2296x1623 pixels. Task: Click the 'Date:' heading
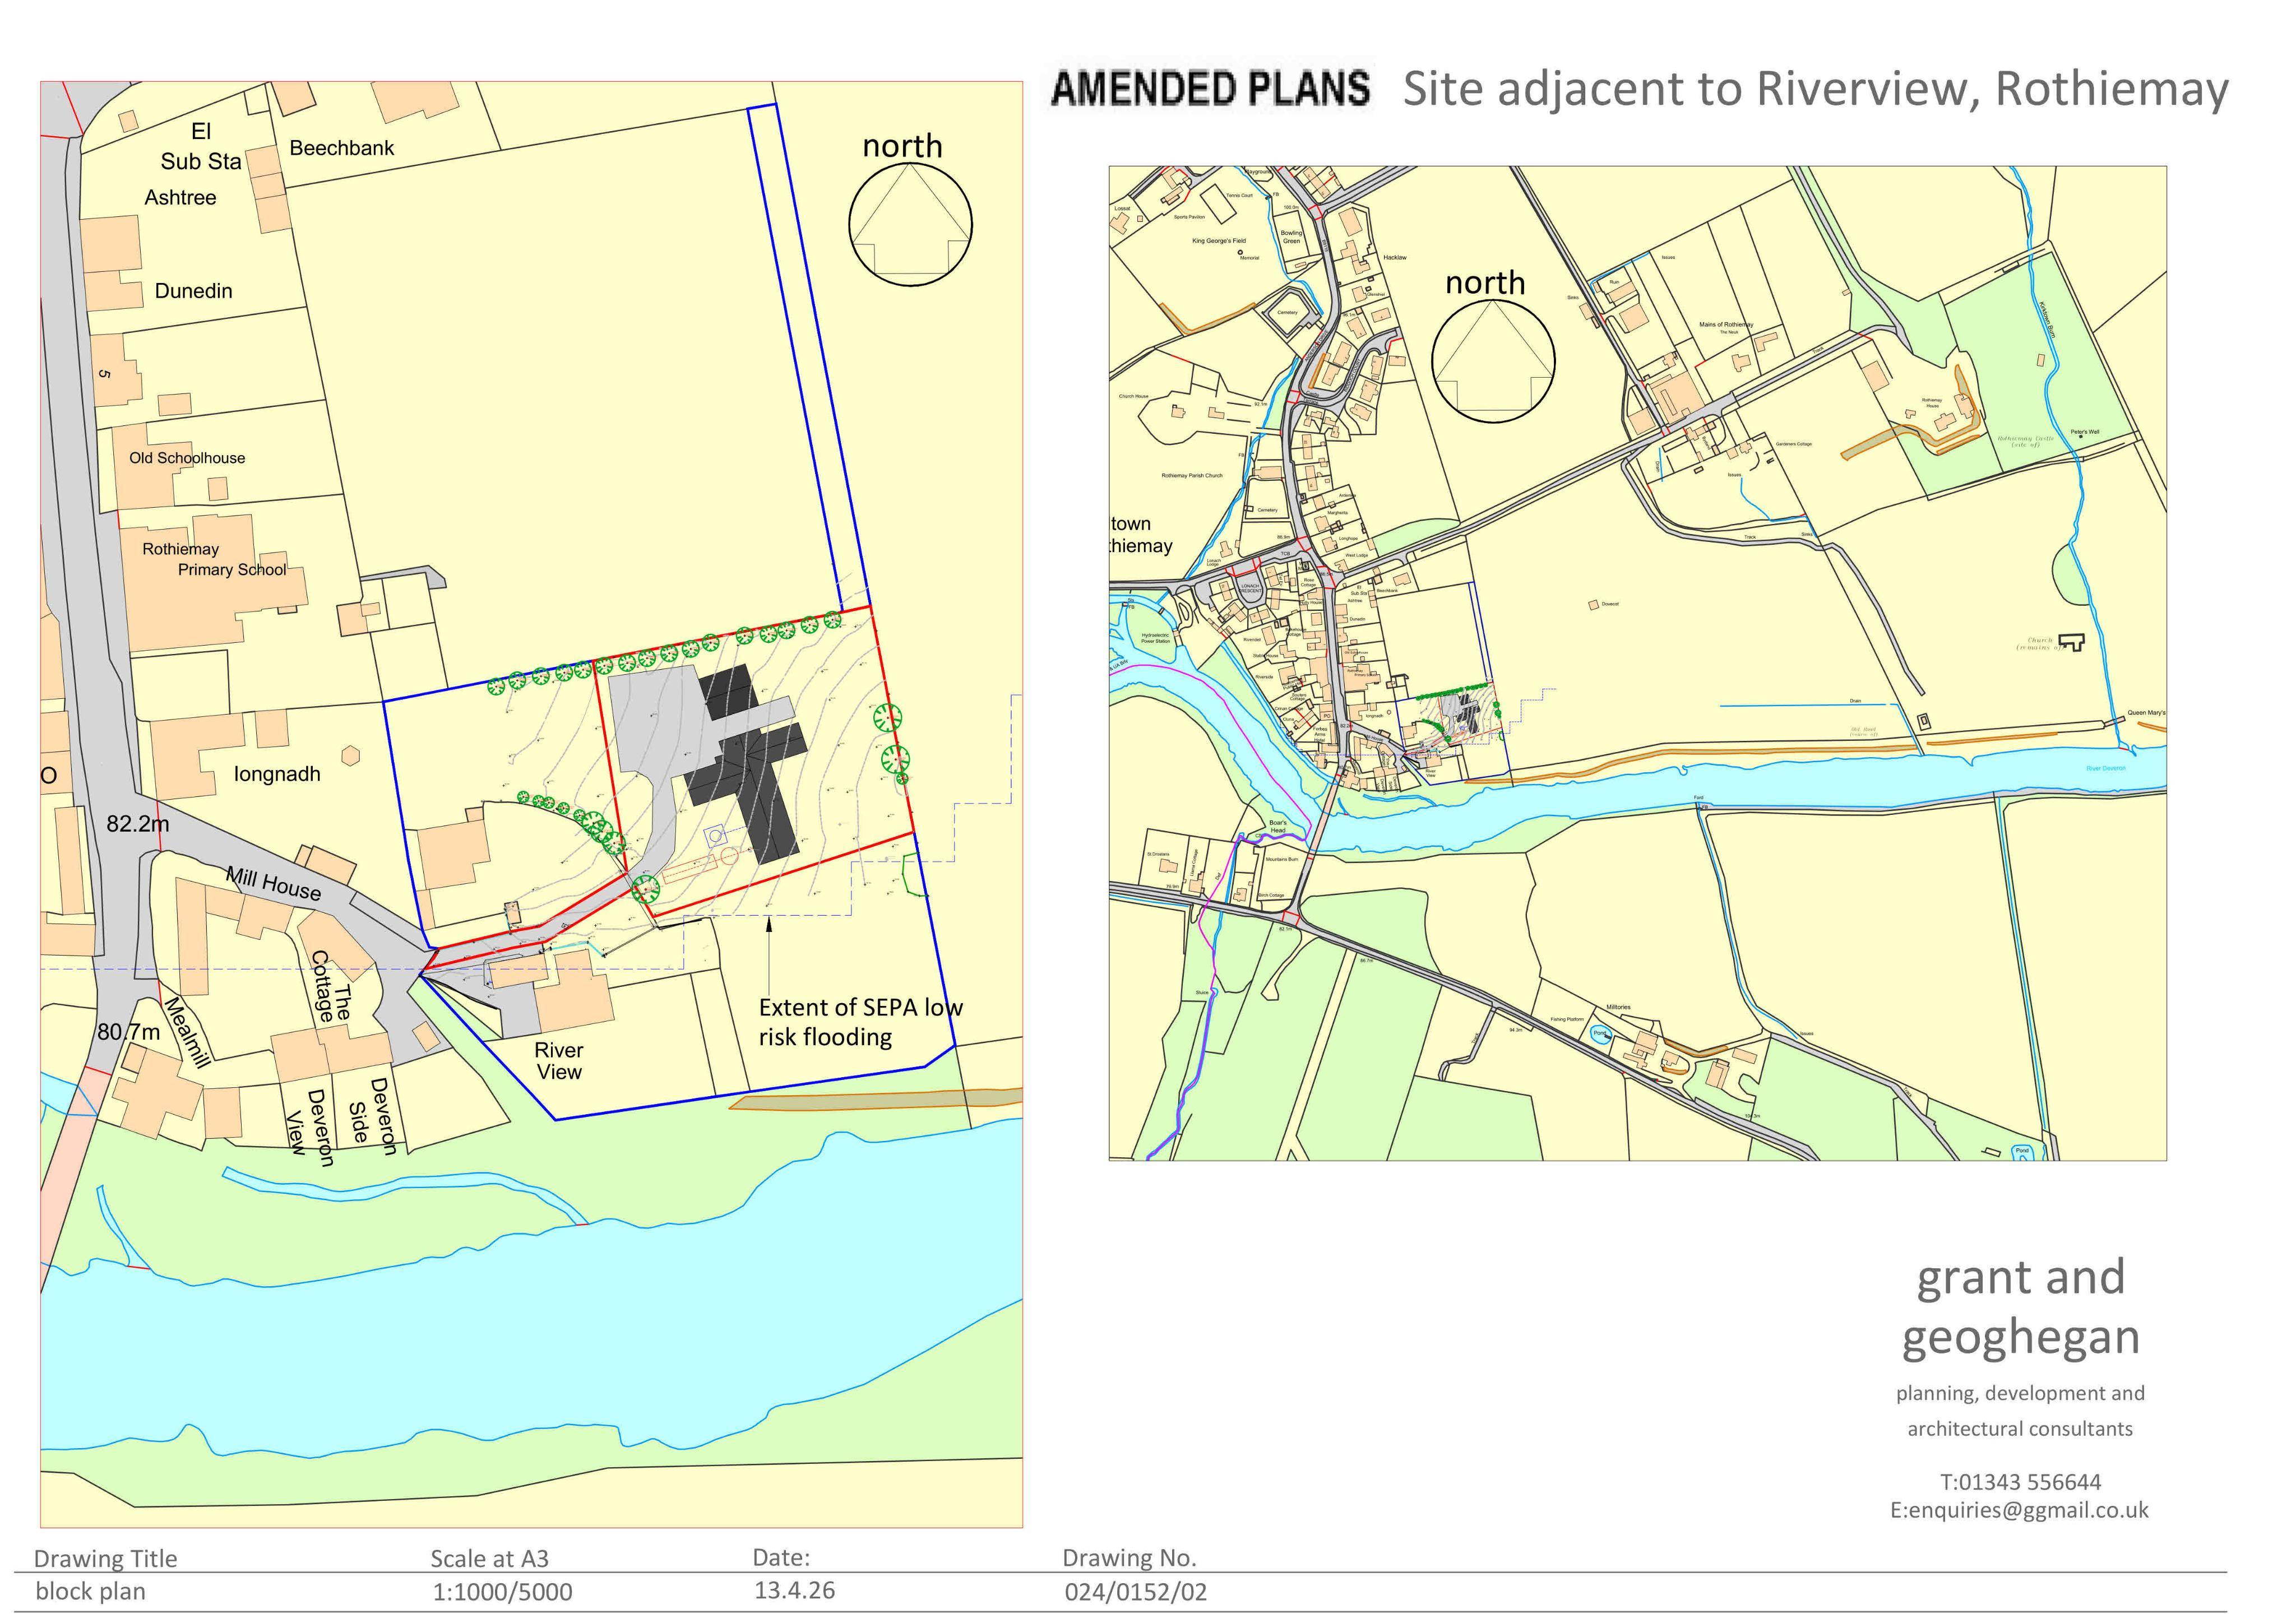pos(781,1558)
